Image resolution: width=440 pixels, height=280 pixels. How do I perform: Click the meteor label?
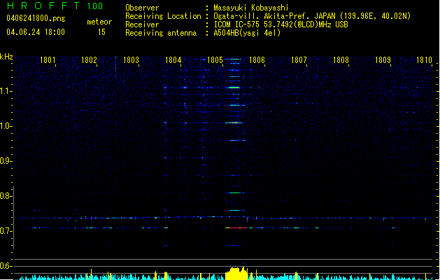coord(99,22)
